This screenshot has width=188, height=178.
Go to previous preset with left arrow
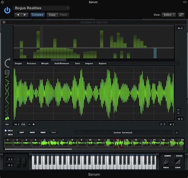[x=18, y=15]
